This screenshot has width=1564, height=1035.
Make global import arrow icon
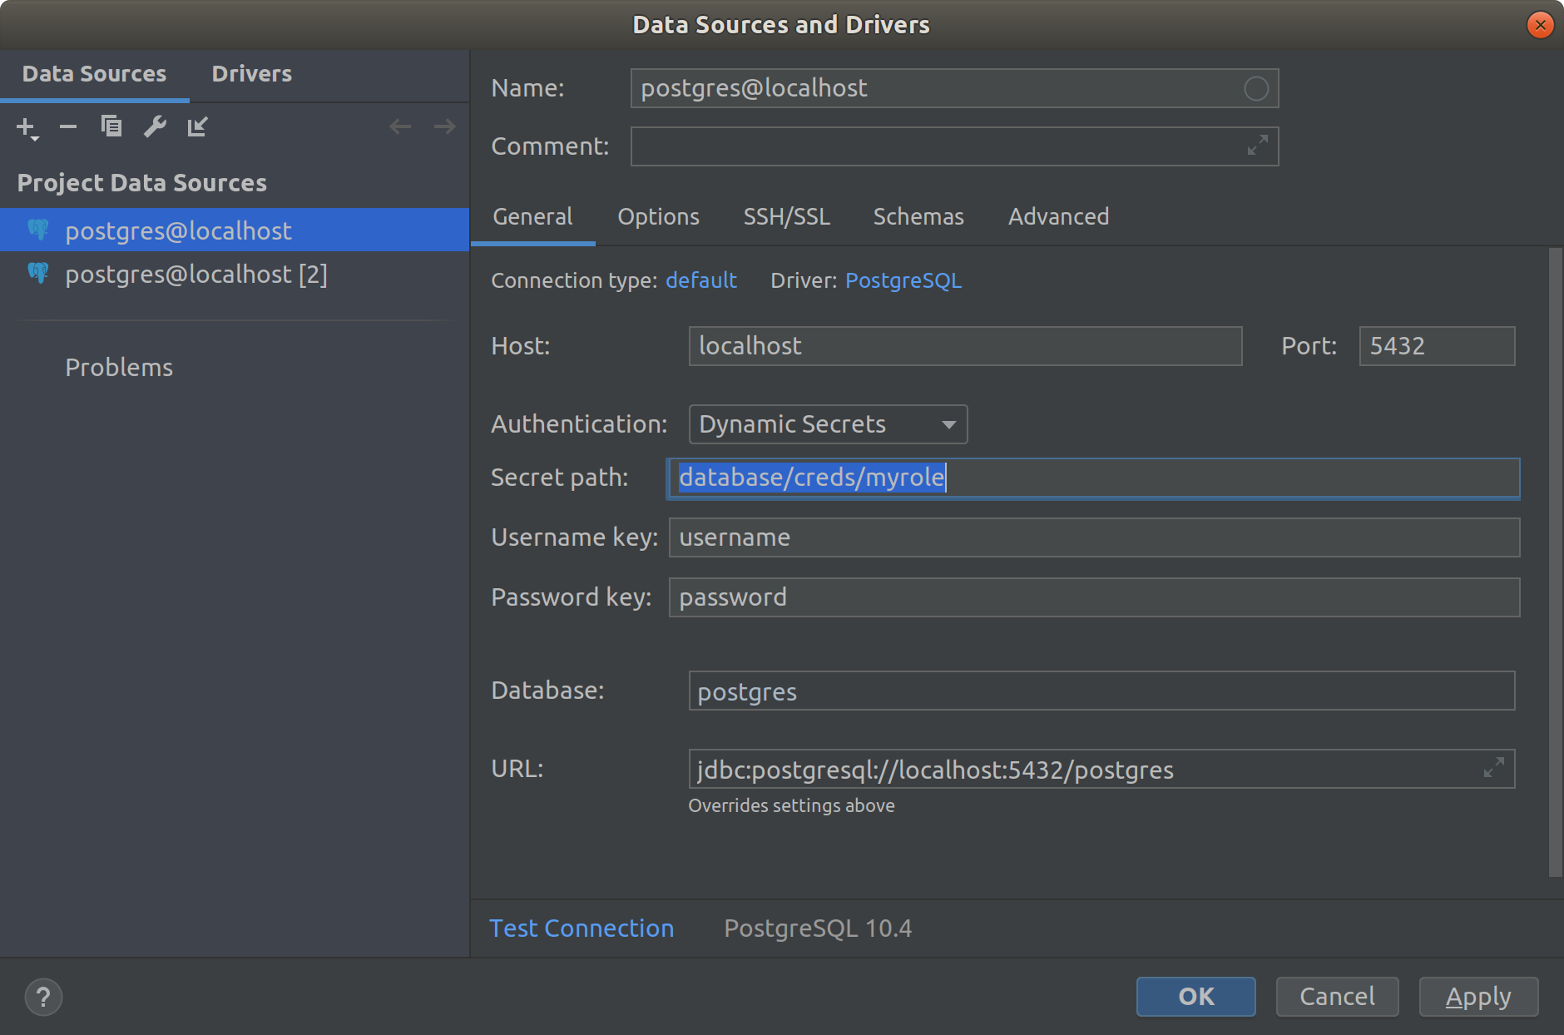coord(197,126)
